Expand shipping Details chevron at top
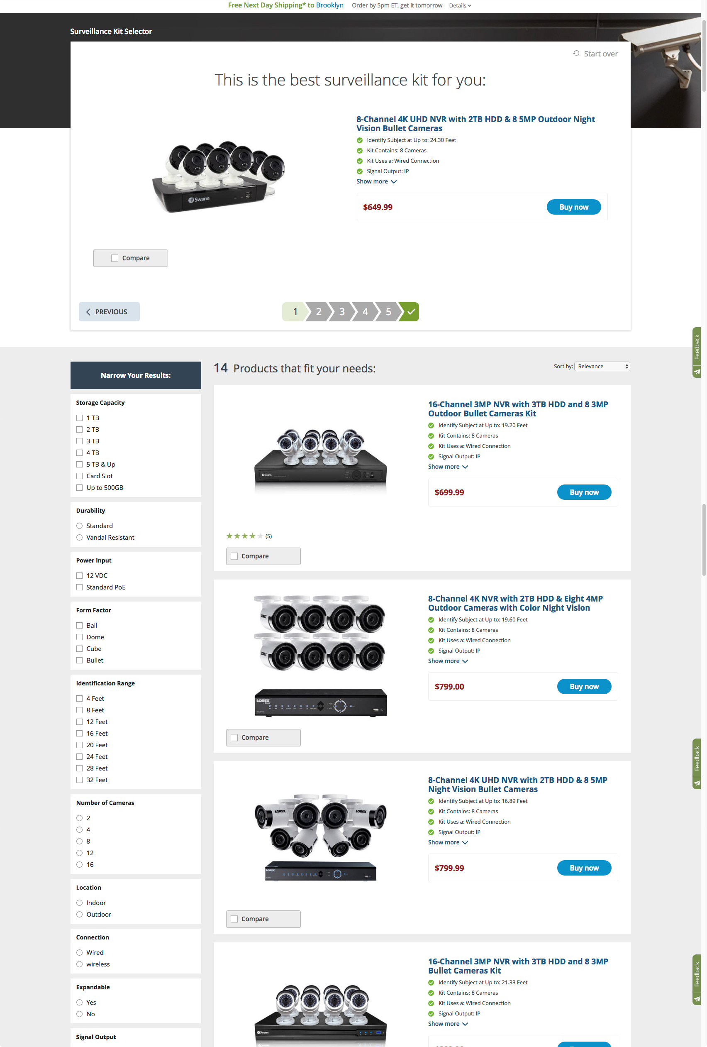 (x=460, y=5)
